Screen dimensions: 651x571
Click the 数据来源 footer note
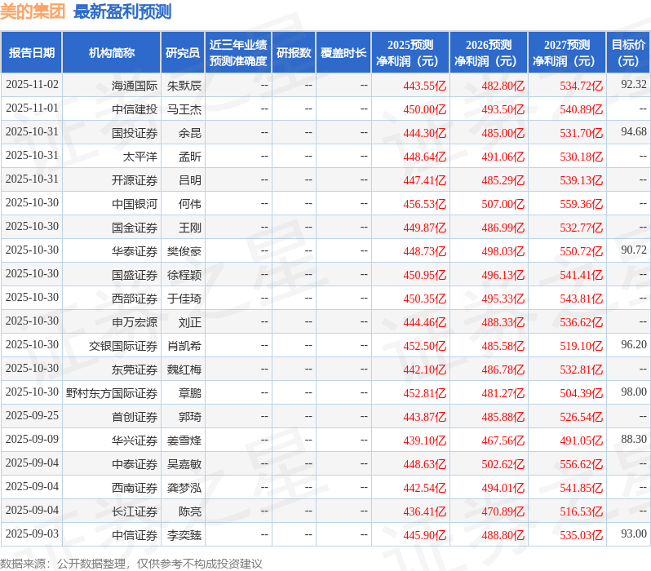tap(131, 564)
